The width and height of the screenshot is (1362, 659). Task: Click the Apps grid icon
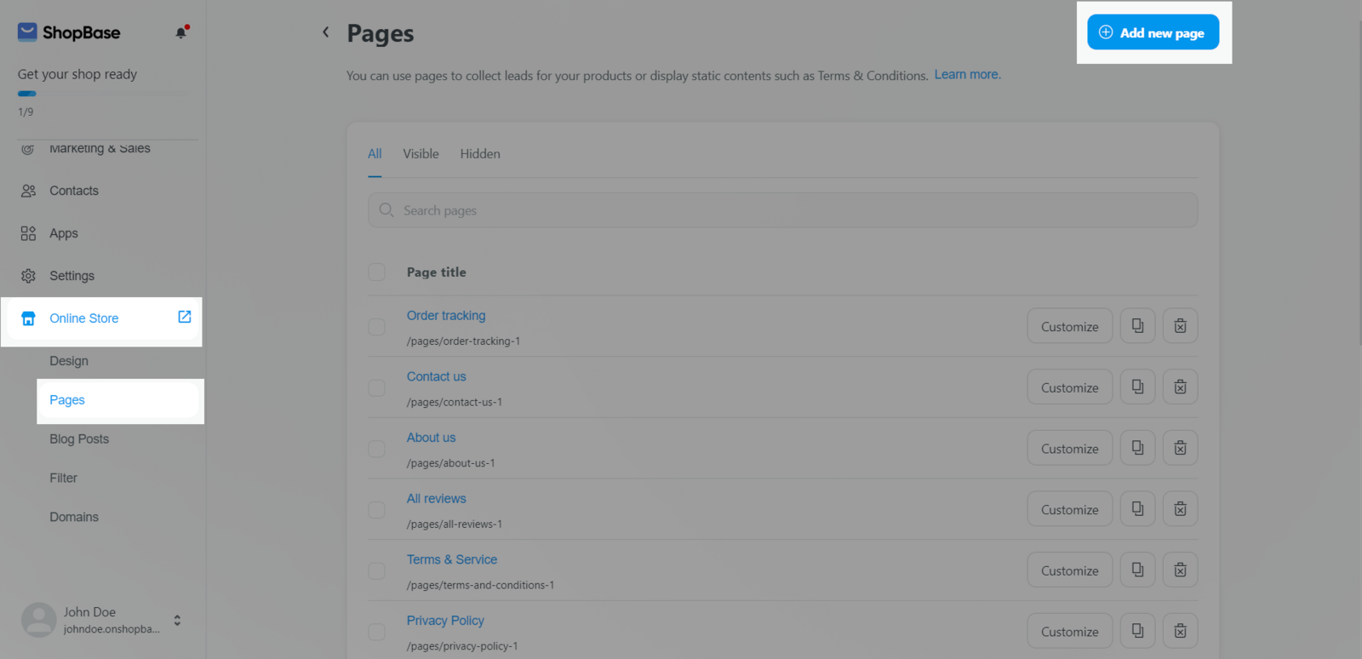click(28, 233)
